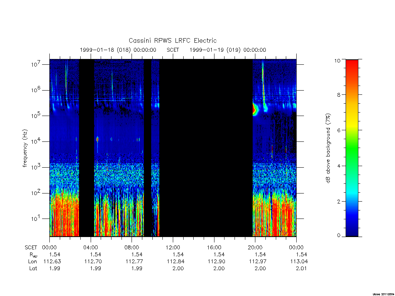Click the "SCET" row label beside the time axis

pyautogui.click(x=31, y=247)
